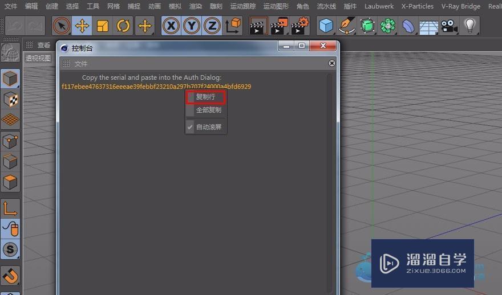Click round close icon on console panel
Screen dimensions: 502x295
(x=332, y=63)
